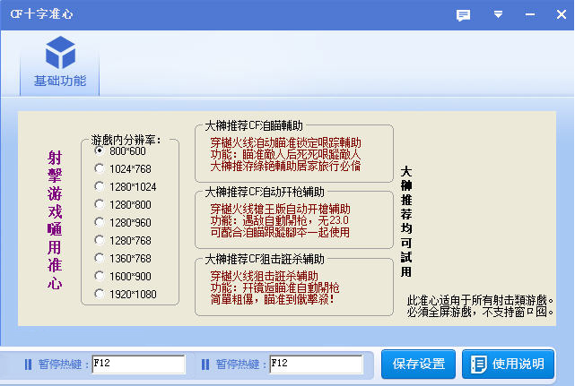Image resolution: width=575 pixels, height=386 pixels.
Task: Click the blue cube 基础功能 icon
Action: coord(60,52)
